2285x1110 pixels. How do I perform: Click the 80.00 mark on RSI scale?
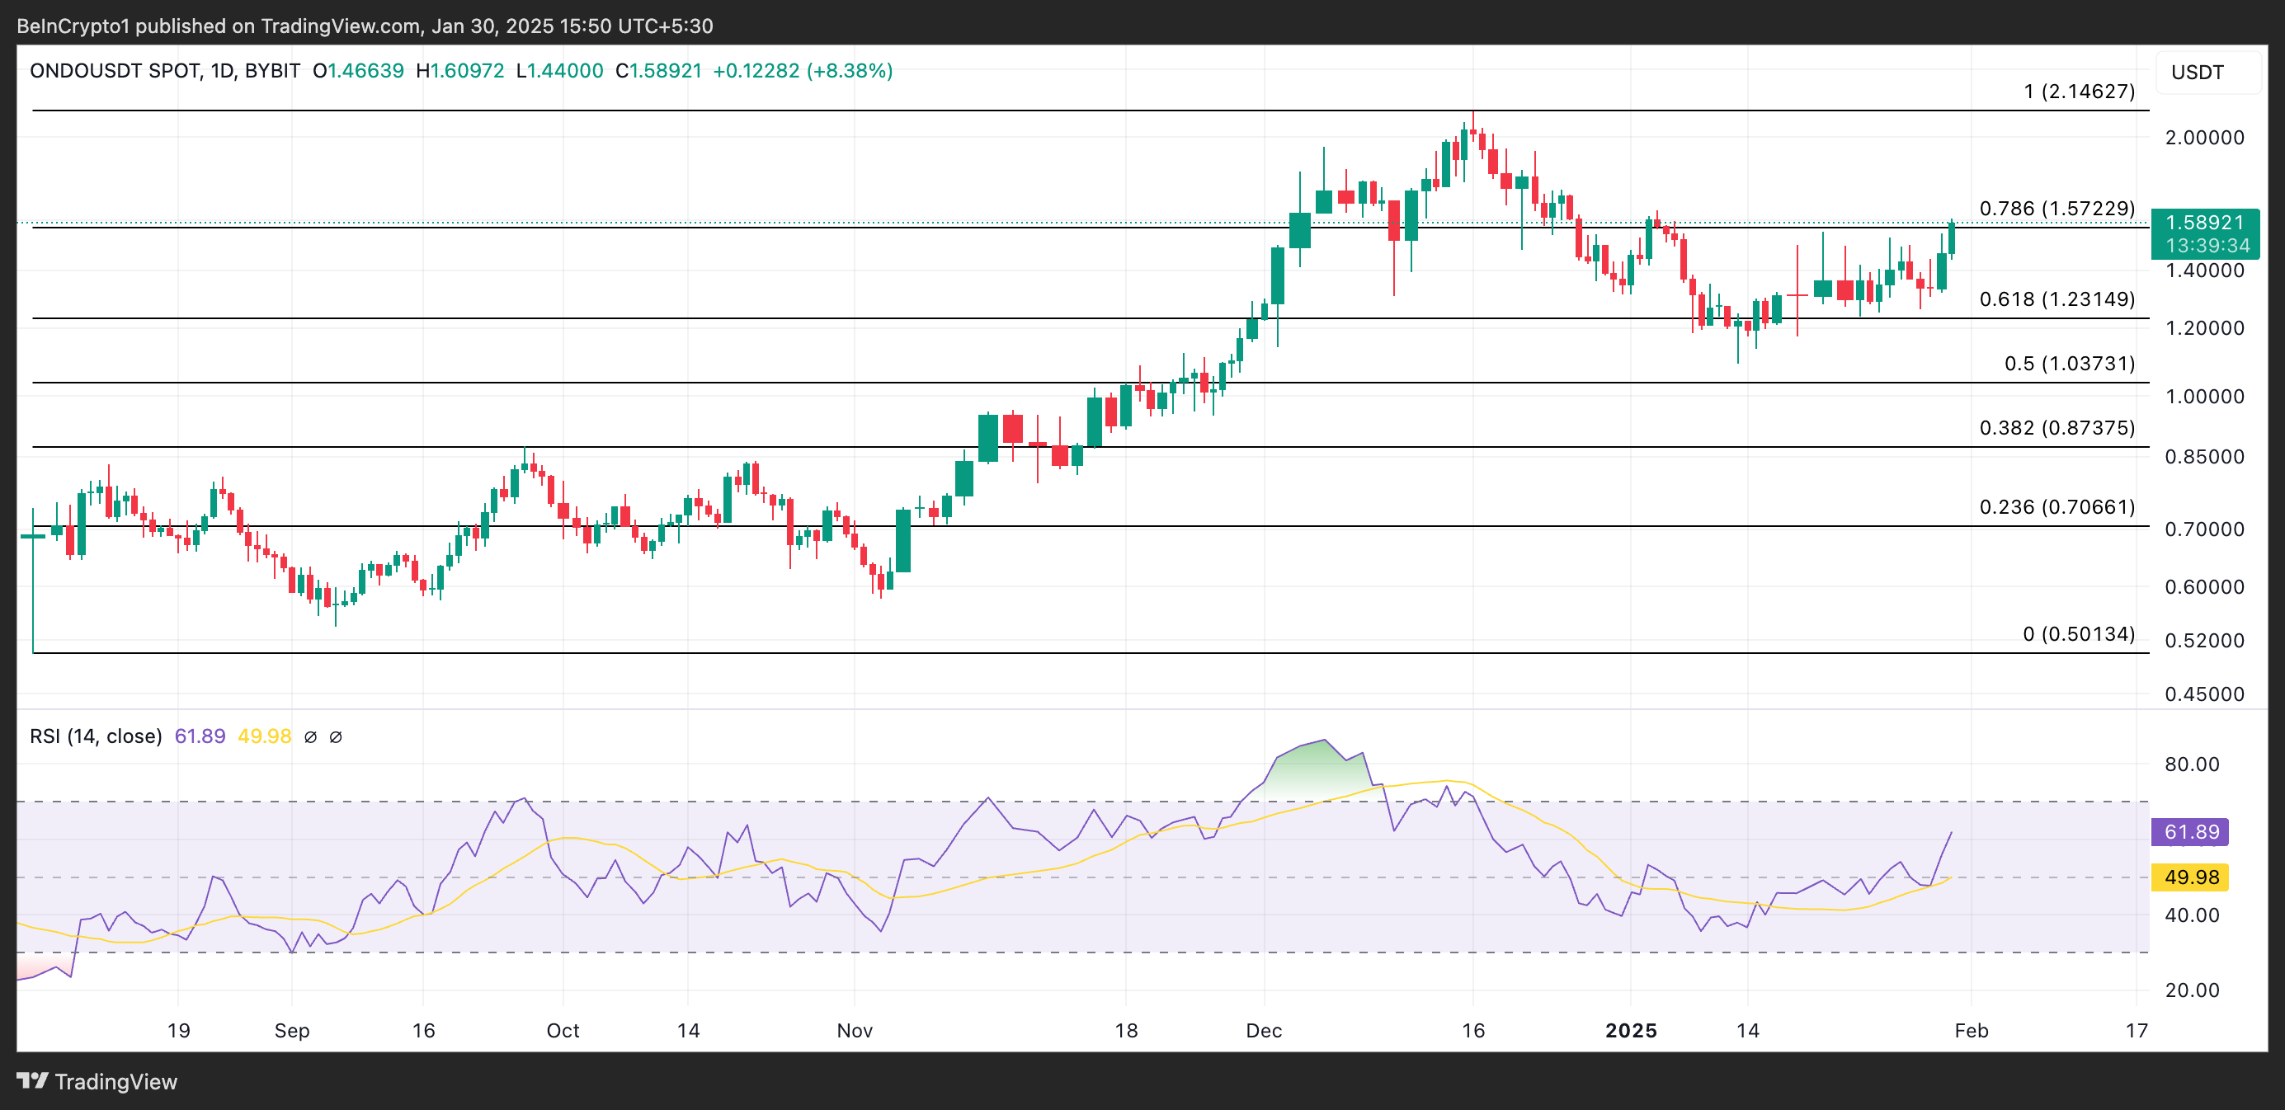(x=2191, y=764)
